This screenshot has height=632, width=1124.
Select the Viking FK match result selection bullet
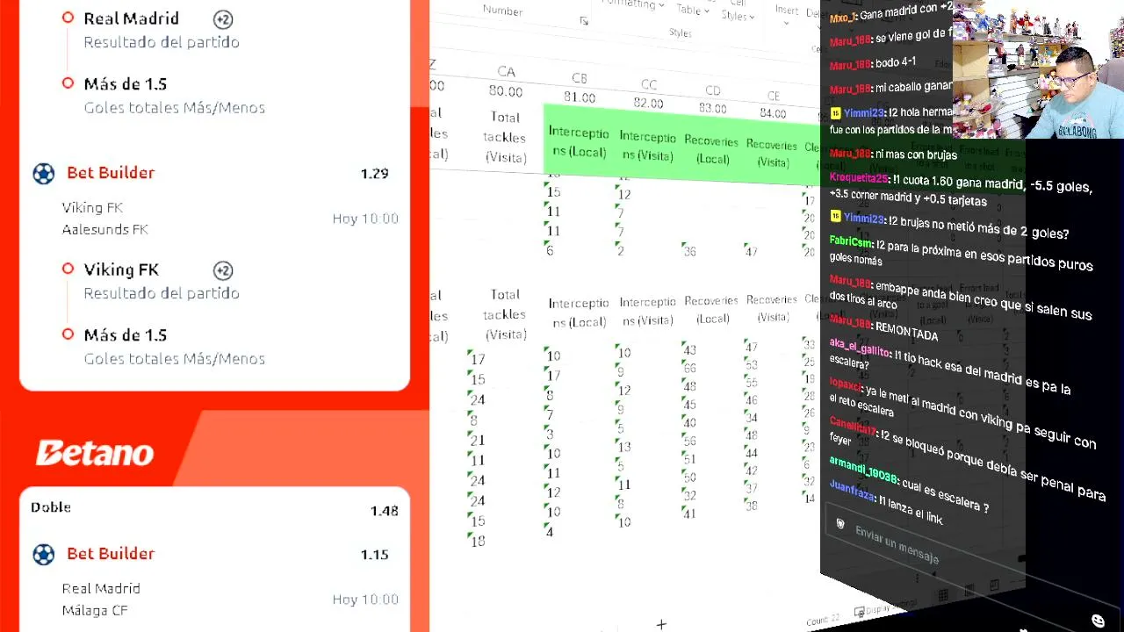[x=68, y=269]
